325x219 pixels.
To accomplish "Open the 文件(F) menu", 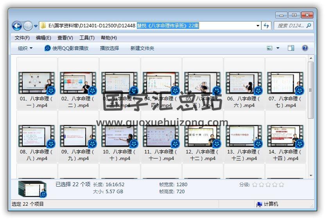I will 22,38.
